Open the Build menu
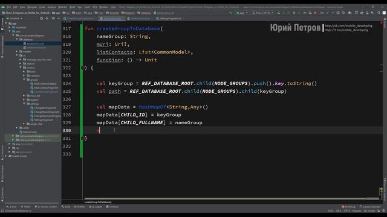The height and width of the screenshot is (217, 387). [73, 7]
